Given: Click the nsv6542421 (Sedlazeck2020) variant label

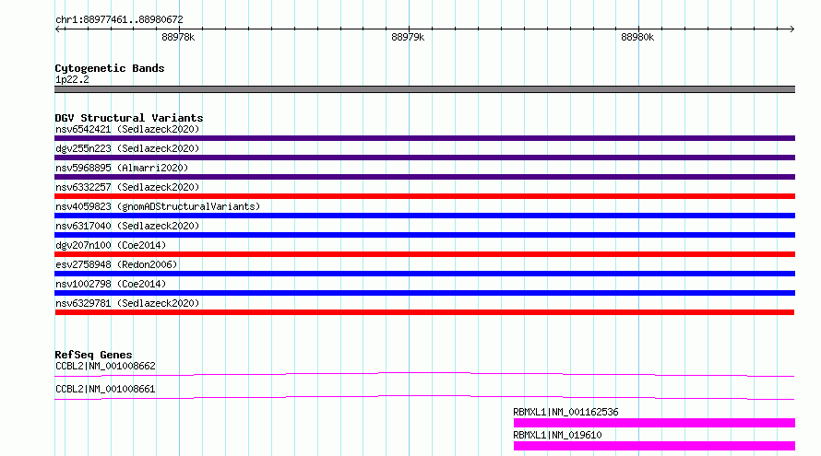Looking at the screenshot, I should [127, 129].
